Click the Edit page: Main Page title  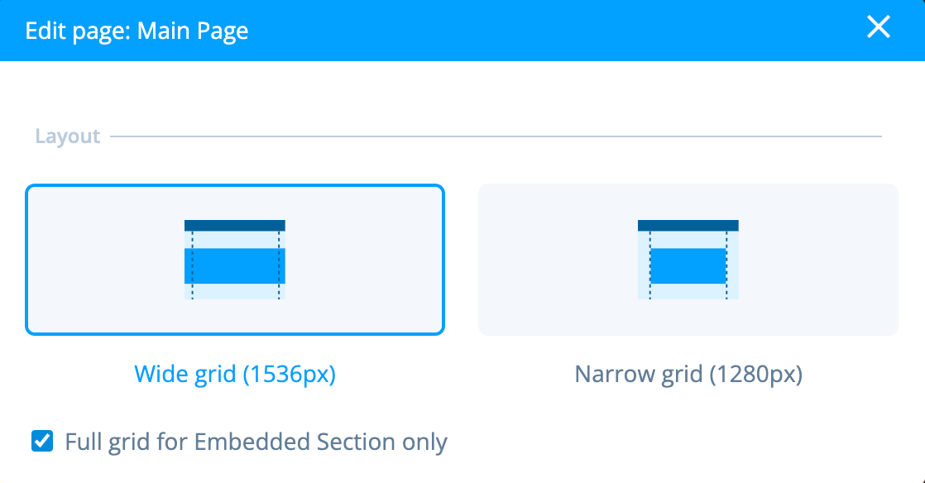(x=137, y=31)
